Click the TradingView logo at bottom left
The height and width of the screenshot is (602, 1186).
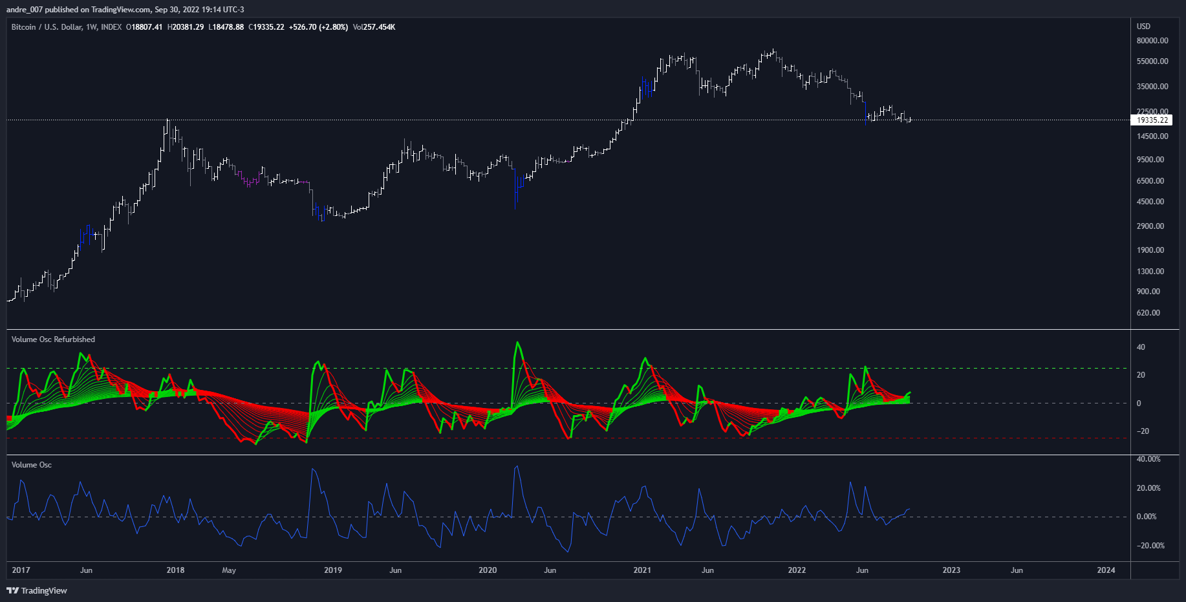(37, 590)
